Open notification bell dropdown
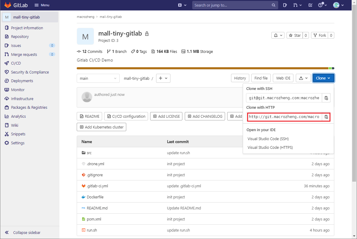 click(278, 35)
